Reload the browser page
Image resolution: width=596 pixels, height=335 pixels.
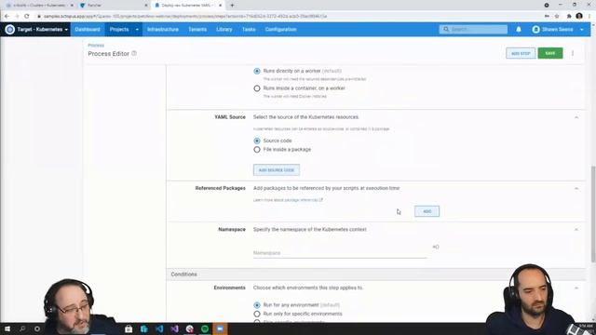click(x=27, y=17)
